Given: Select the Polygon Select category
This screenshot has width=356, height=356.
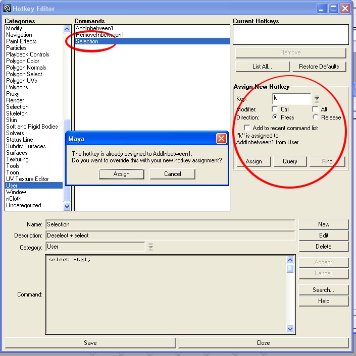Looking at the screenshot, I should pos(34,74).
